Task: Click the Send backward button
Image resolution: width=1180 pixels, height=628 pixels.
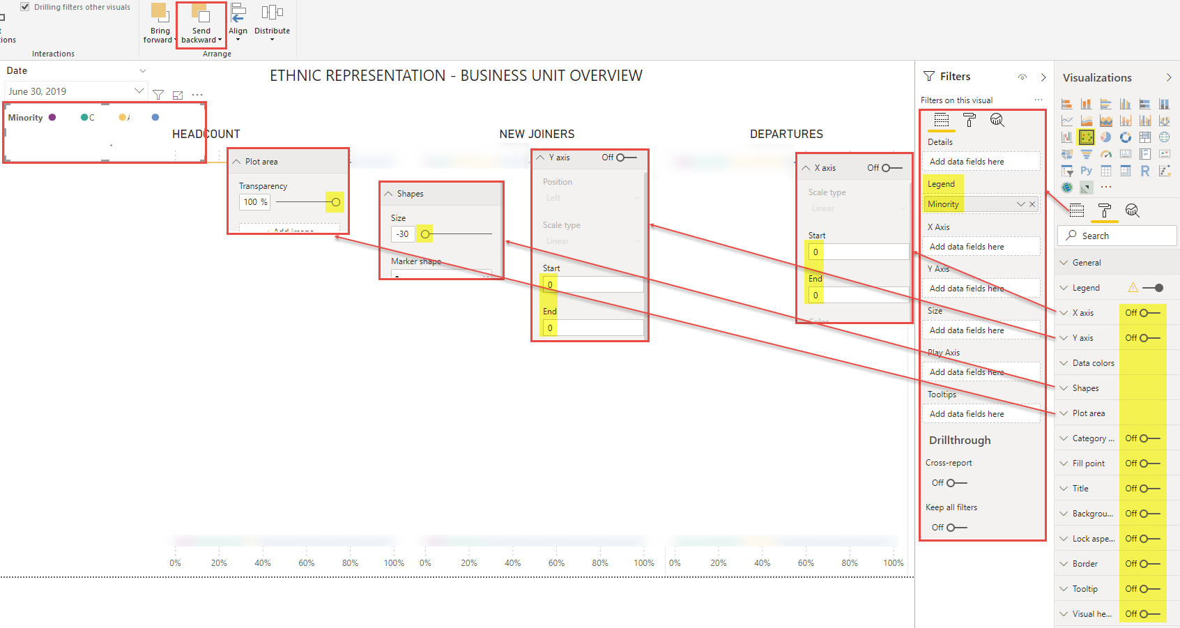Action: [x=201, y=25]
